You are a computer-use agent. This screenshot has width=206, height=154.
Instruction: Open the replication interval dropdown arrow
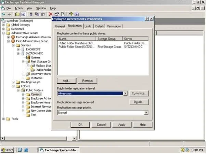(x=125, y=93)
